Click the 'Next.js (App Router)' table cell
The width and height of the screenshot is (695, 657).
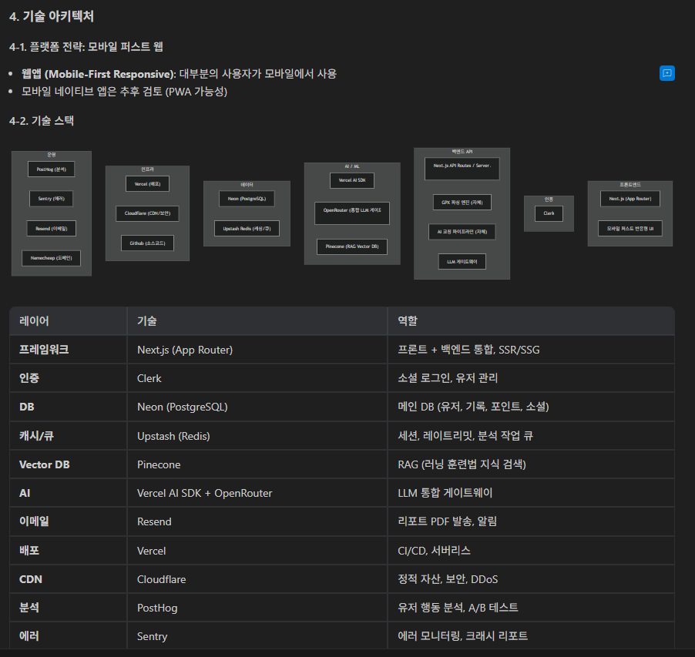[257, 350]
